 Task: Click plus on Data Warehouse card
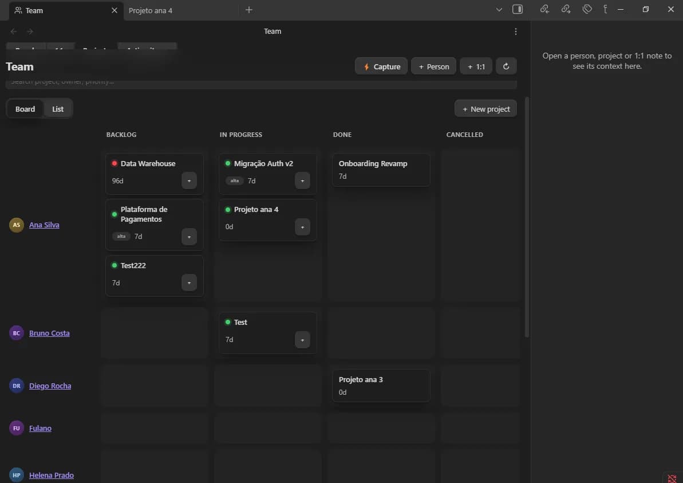point(189,180)
